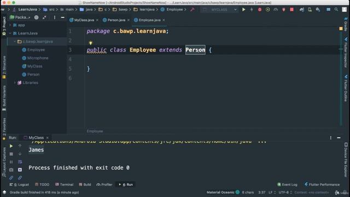Open project panel options menu

55,17
